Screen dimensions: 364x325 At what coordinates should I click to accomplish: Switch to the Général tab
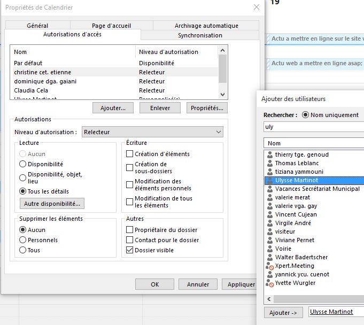click(37, 26)
